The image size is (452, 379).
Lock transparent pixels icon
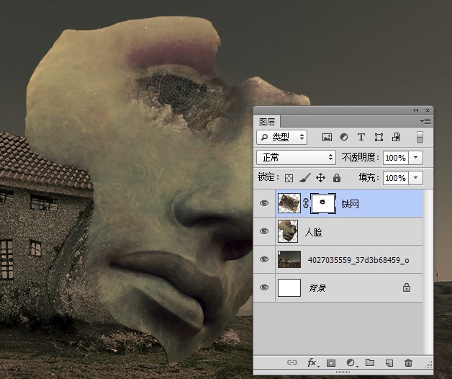pos(289,178)
